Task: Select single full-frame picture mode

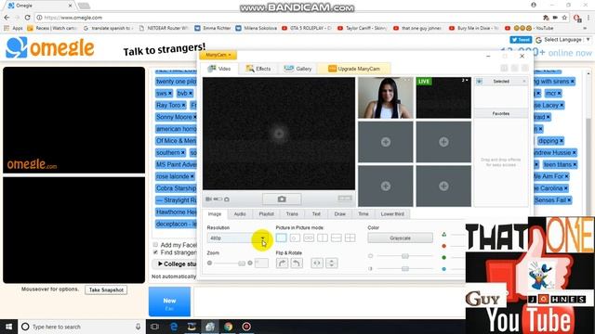Action: coord(281,238)
